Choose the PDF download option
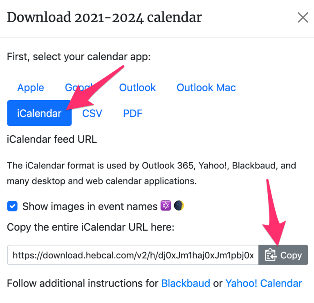This screenshot has height=303, width=314. tap(132, 113)
